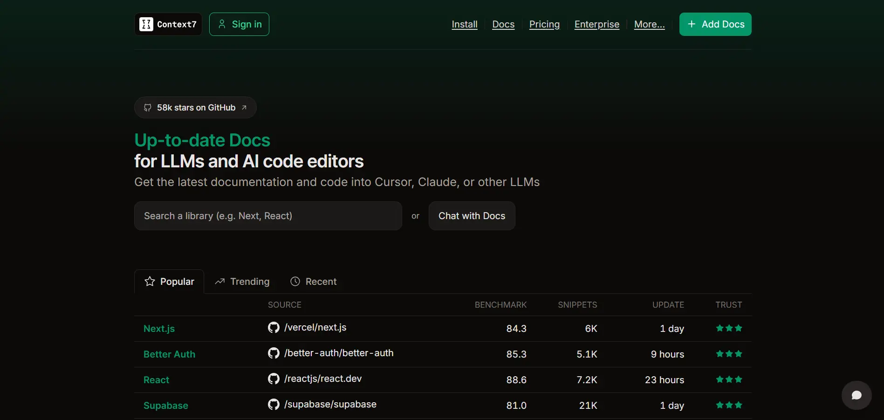
Task: Click the 81.0 benchmark value
Action: click(516, 406)
